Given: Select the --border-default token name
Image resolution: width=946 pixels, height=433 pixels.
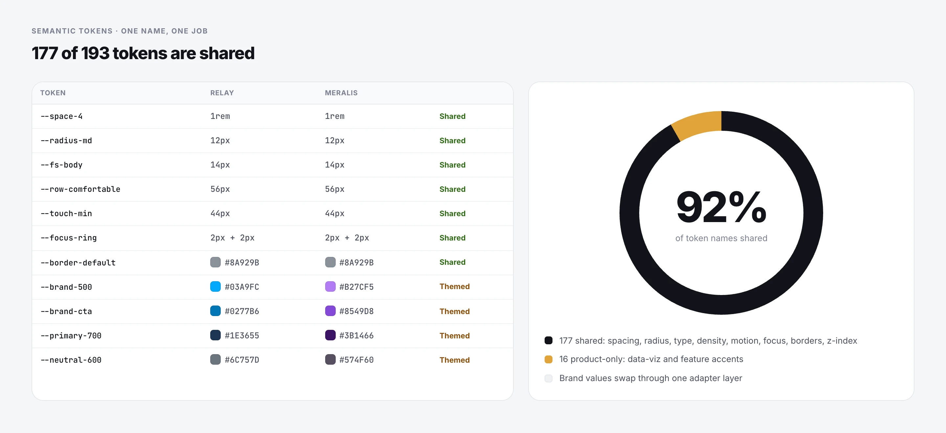Looking at the screenshot, I should (x=78, y=262).
